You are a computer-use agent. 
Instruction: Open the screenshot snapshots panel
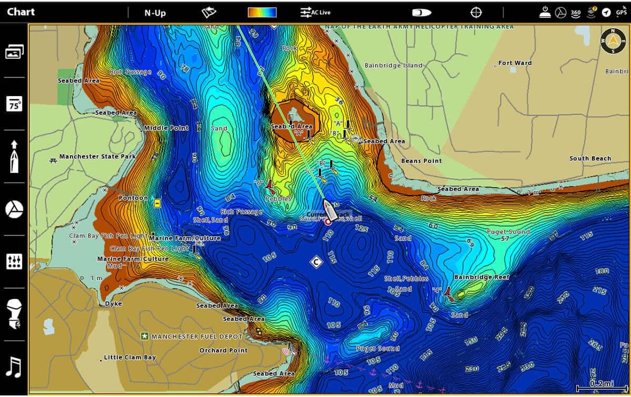(x=13, y=51)
